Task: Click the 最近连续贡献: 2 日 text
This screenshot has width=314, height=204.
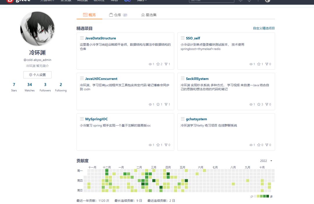Action: point(161,201)
